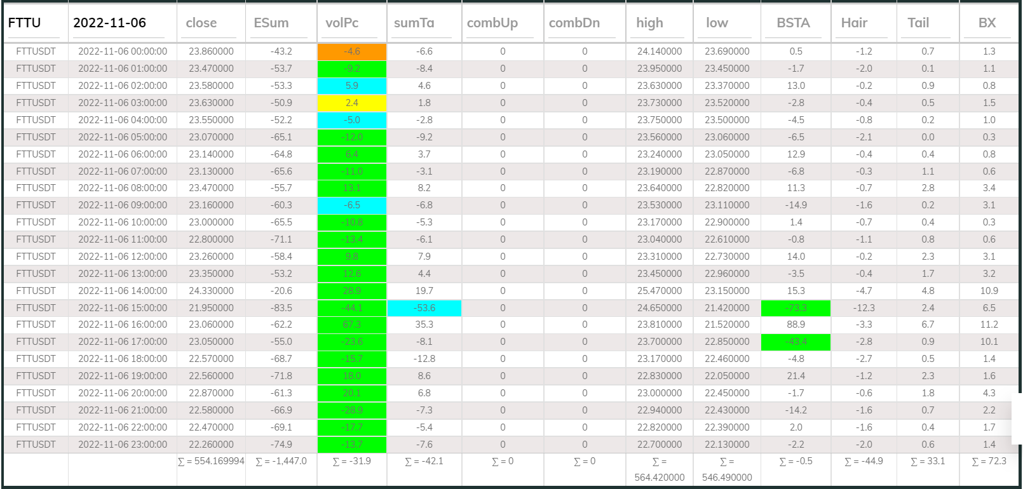Select timestamp 2022-11-06 00:00:00
The height and width of the screenshot is (489, 1023).
click(x=123, y=51)
